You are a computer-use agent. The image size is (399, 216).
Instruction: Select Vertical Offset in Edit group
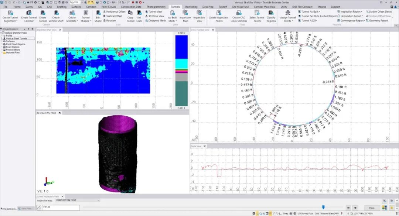click(113, 16)
